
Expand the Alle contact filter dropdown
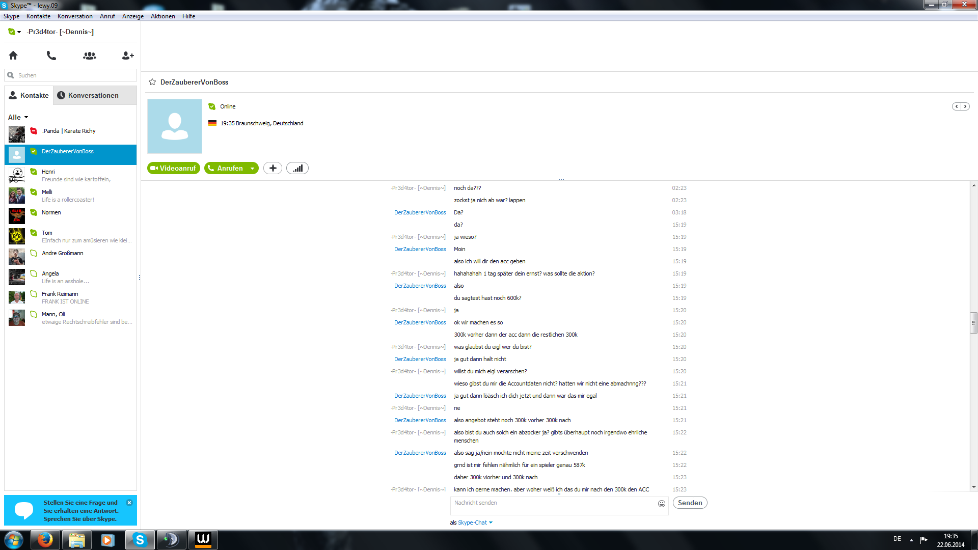18,117
